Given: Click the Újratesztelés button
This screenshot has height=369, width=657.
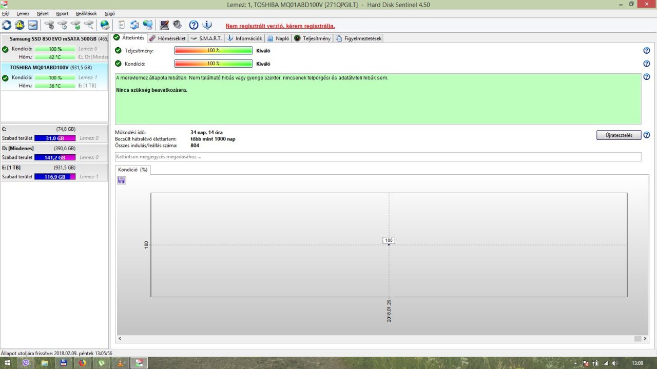Looking at the screenshot, I should coord(619,135).
